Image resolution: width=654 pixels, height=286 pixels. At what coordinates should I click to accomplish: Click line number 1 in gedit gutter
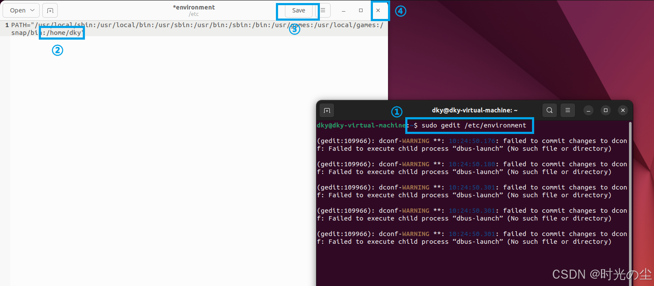point(7,25)
